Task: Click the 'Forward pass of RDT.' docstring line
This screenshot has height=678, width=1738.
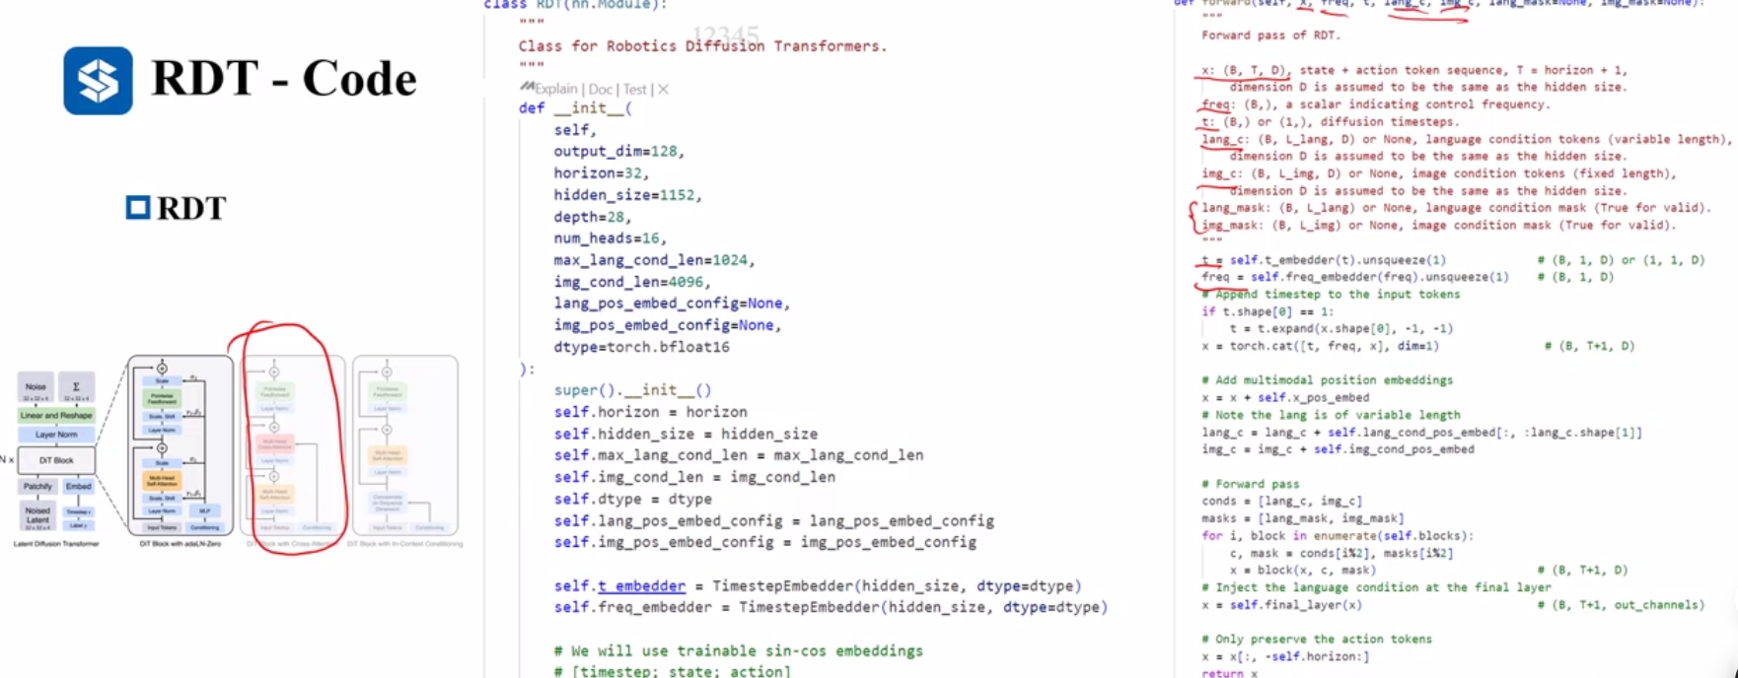Action: [x=1270, y=35]
